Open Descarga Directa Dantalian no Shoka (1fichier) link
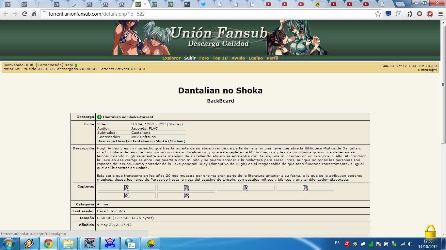The height and width of the screenshot is (250, 446). click(158, 141)
